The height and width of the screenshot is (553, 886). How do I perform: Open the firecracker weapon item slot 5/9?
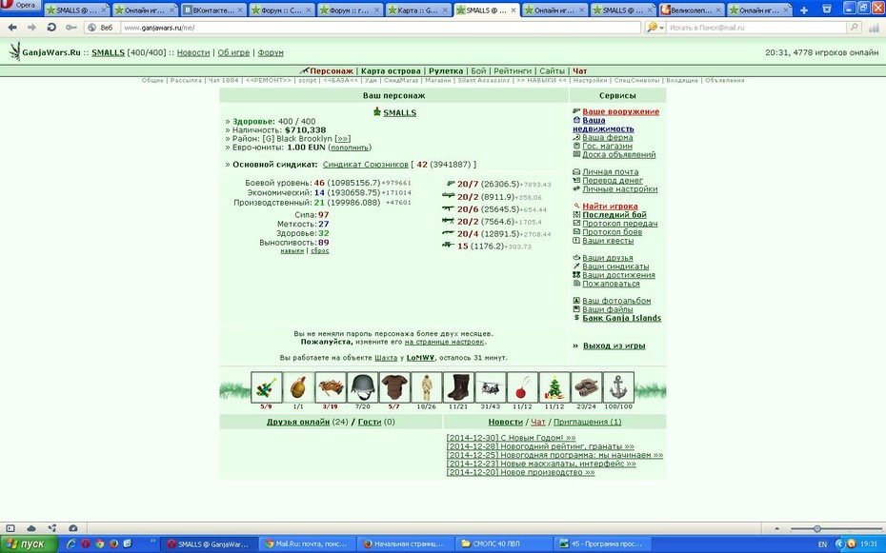point(266,387)
